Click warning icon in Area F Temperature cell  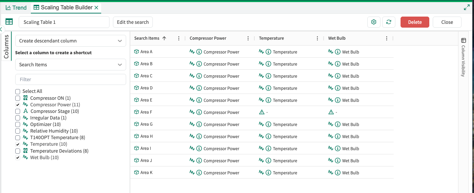coord(262,112)
